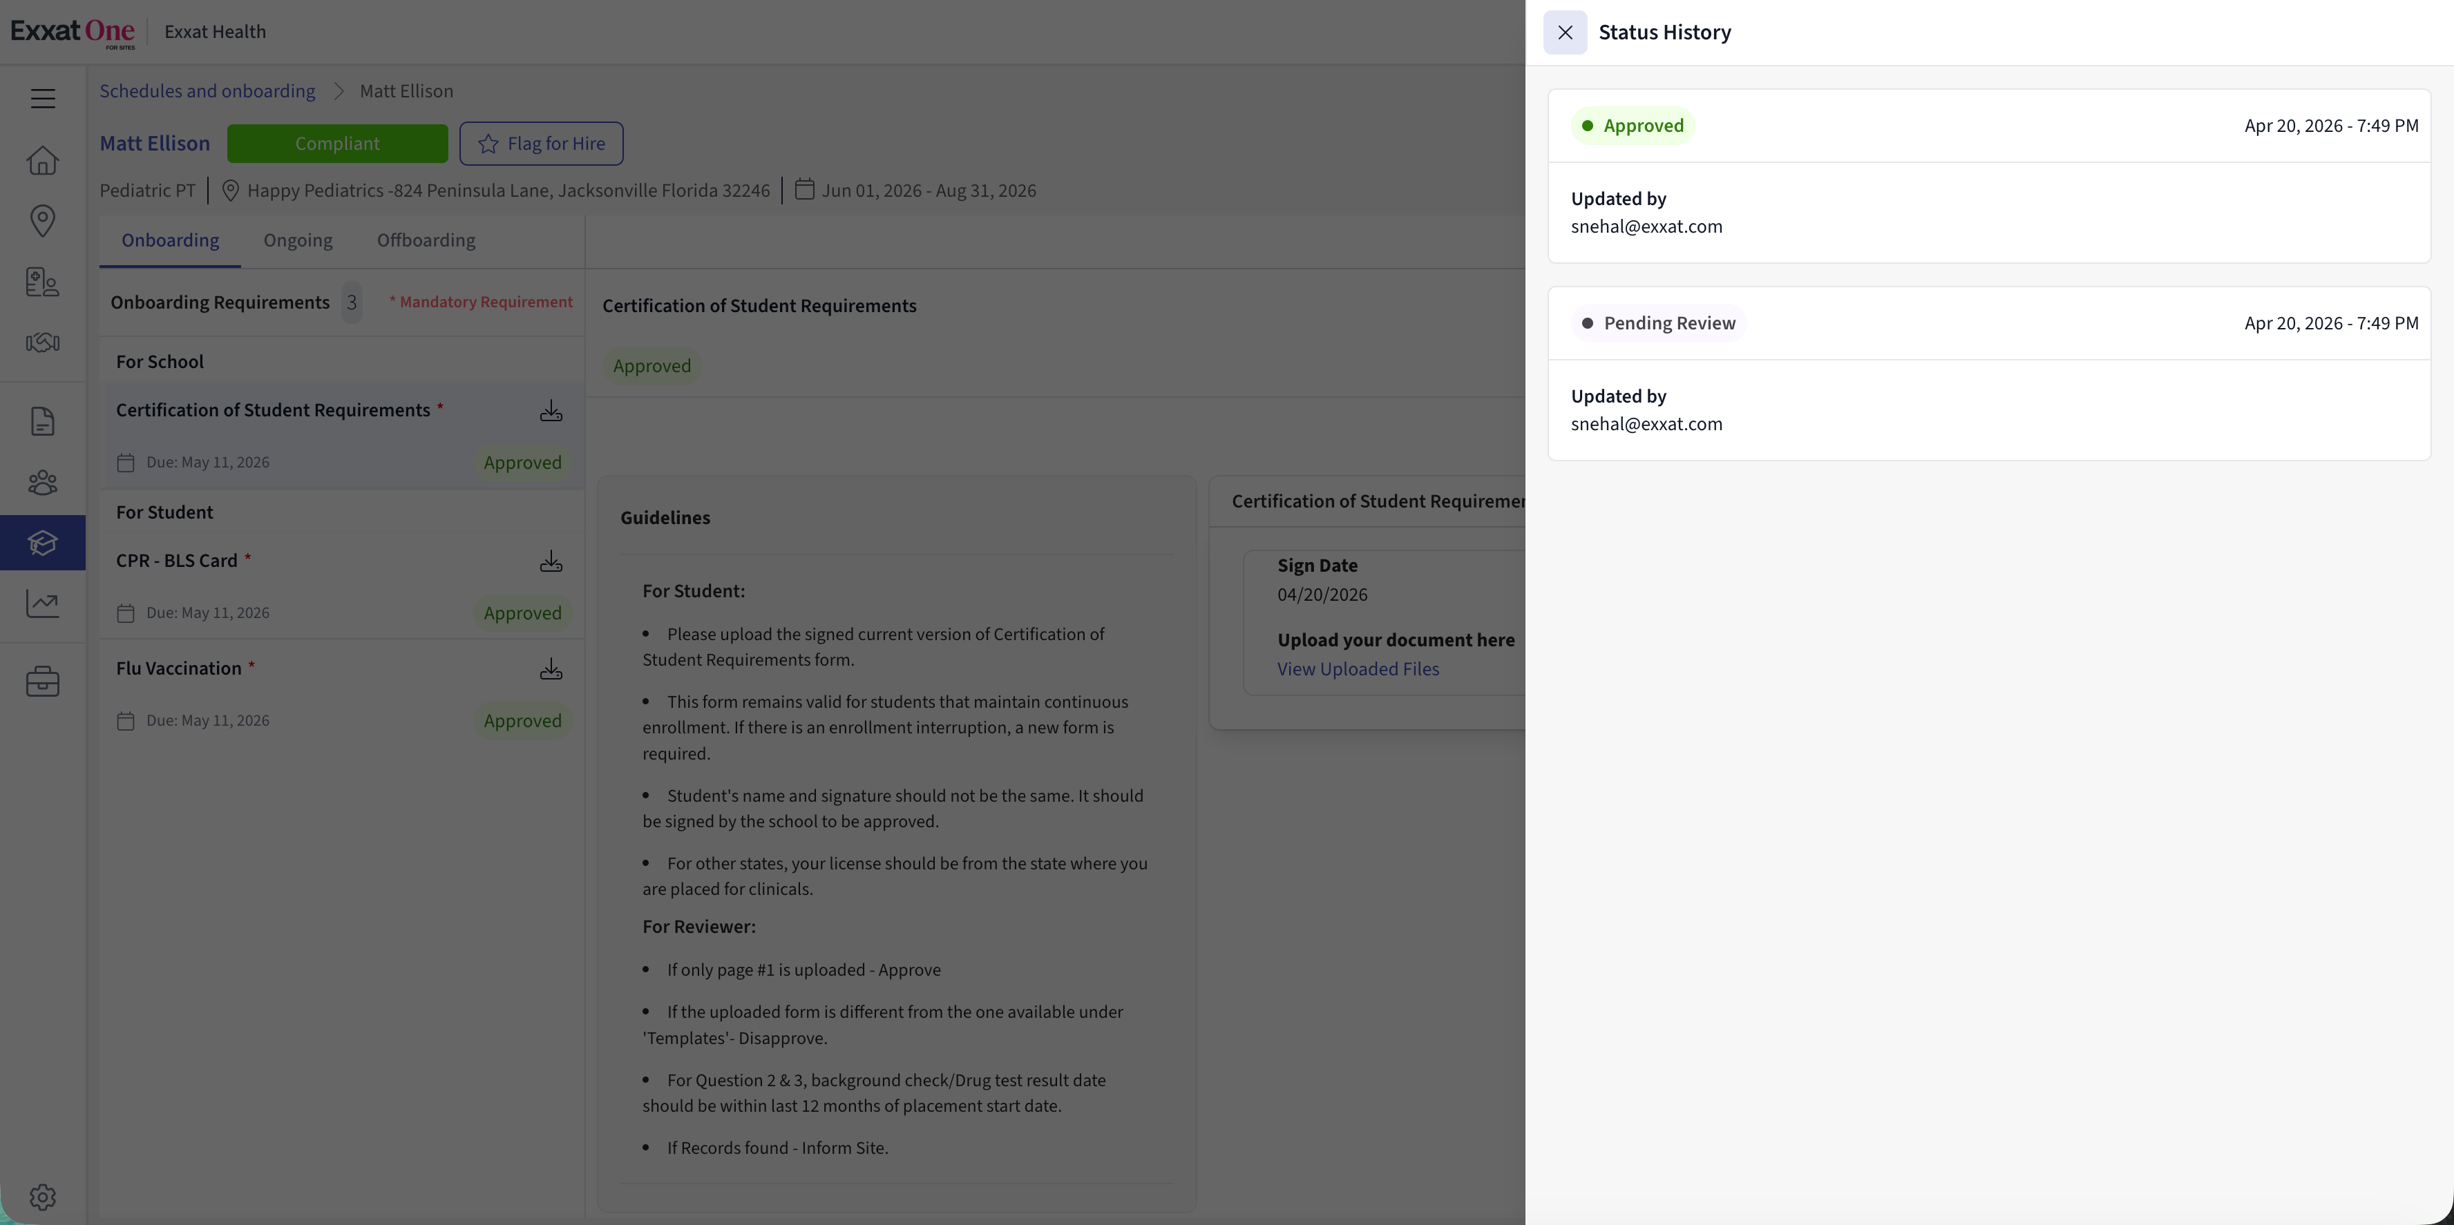Click the Jun 01, 2026 - Aug 31, 2026 dates

929,191
